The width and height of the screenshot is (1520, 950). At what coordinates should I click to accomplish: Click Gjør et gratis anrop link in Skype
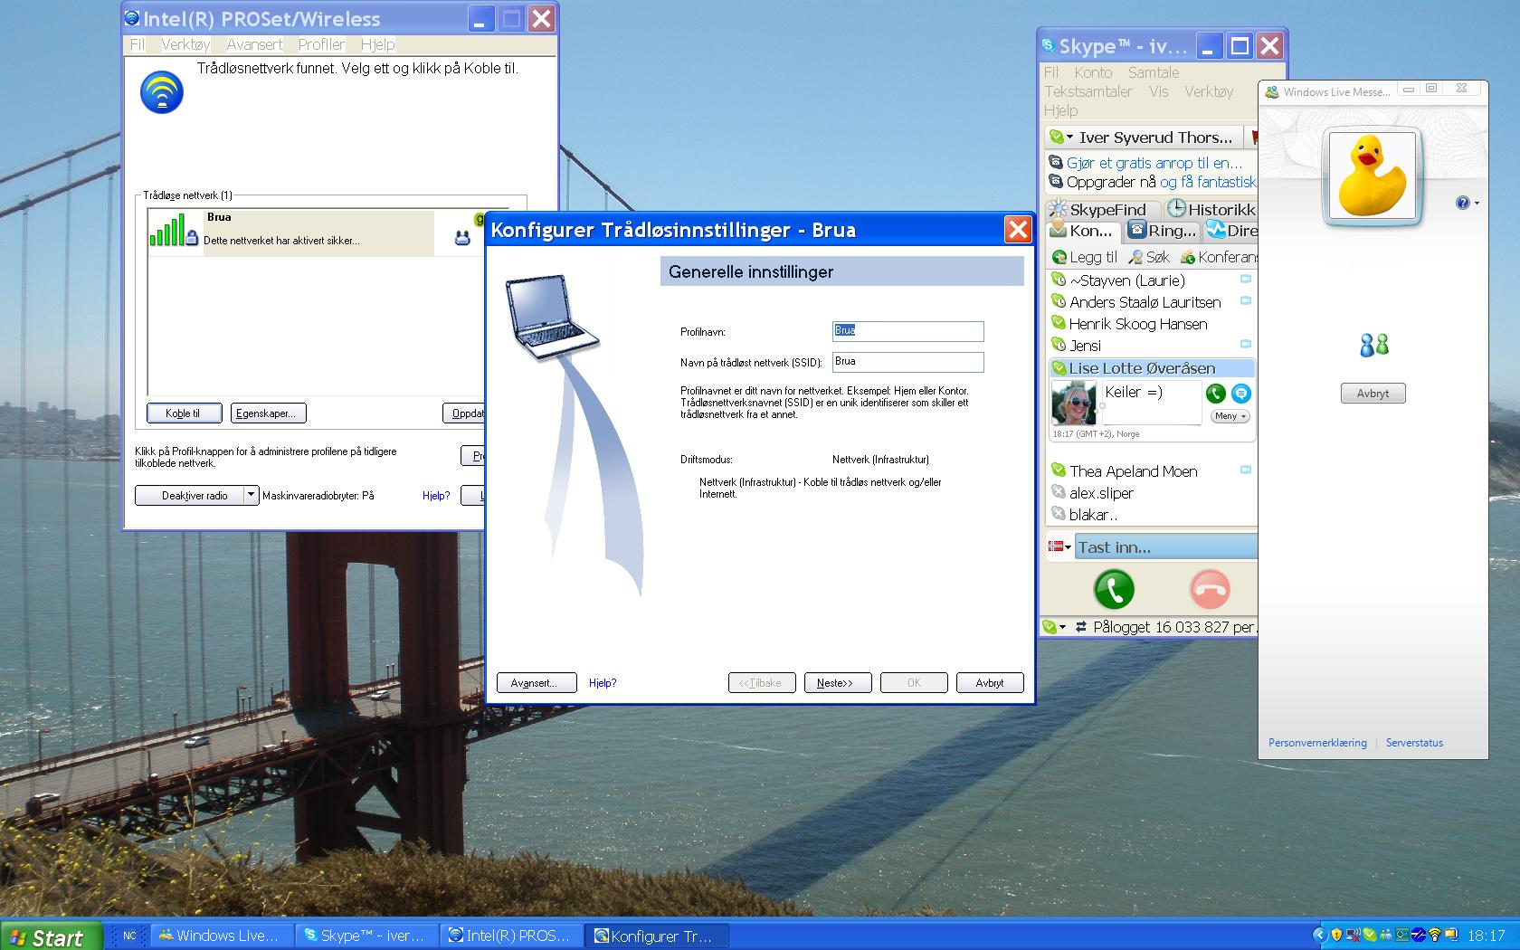pyautogui.click(x=1154, y=163)
